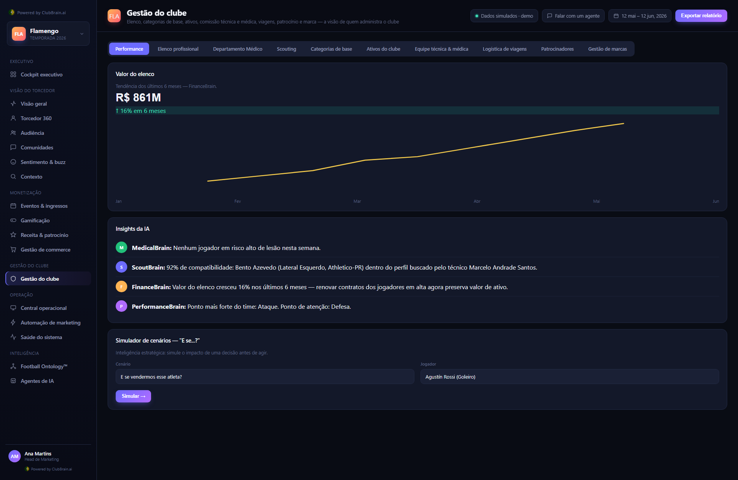Select the Equipe técnica & médica tab

point(441,49)
